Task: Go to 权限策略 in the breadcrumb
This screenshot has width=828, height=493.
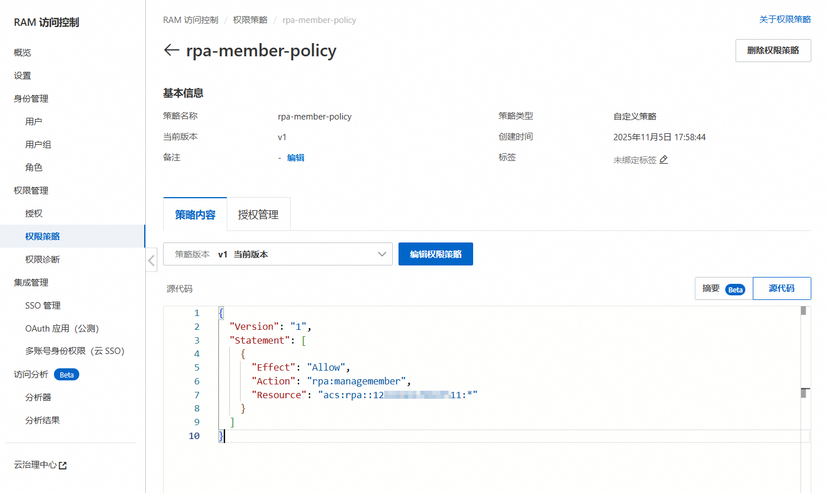Action: (x=250, y=20)
